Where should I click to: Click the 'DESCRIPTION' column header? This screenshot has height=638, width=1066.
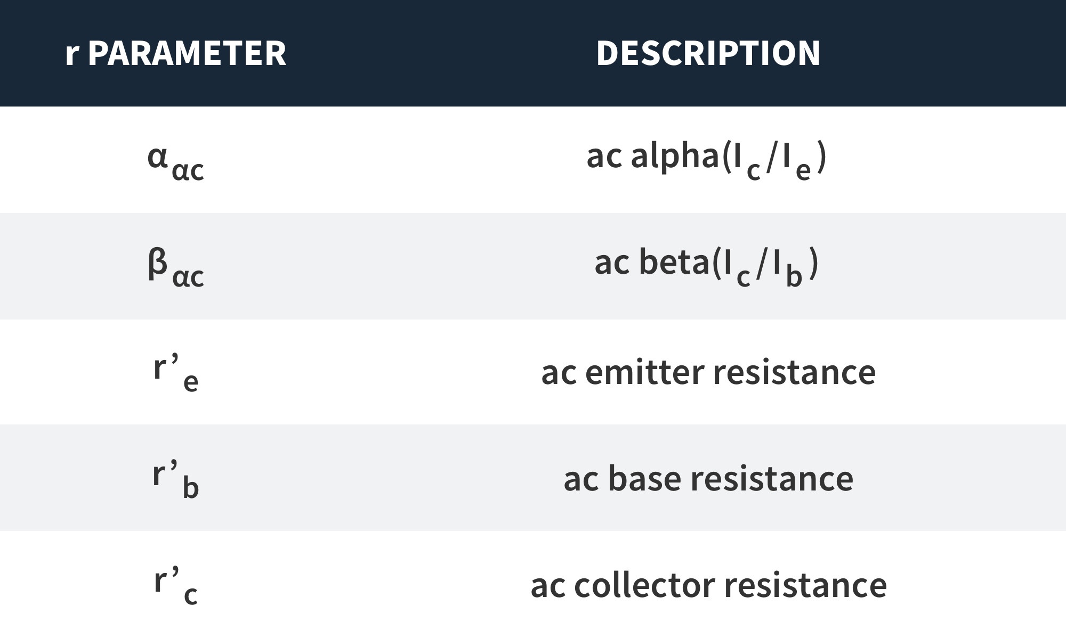point(708,53)
